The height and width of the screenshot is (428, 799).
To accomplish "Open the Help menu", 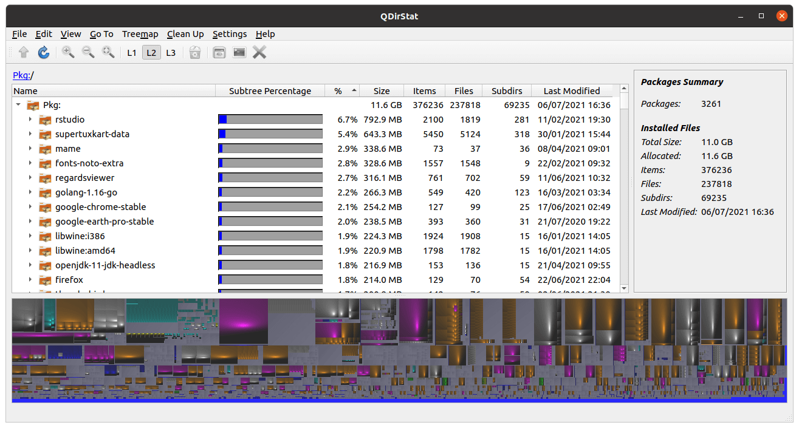I will coord(265,34).
